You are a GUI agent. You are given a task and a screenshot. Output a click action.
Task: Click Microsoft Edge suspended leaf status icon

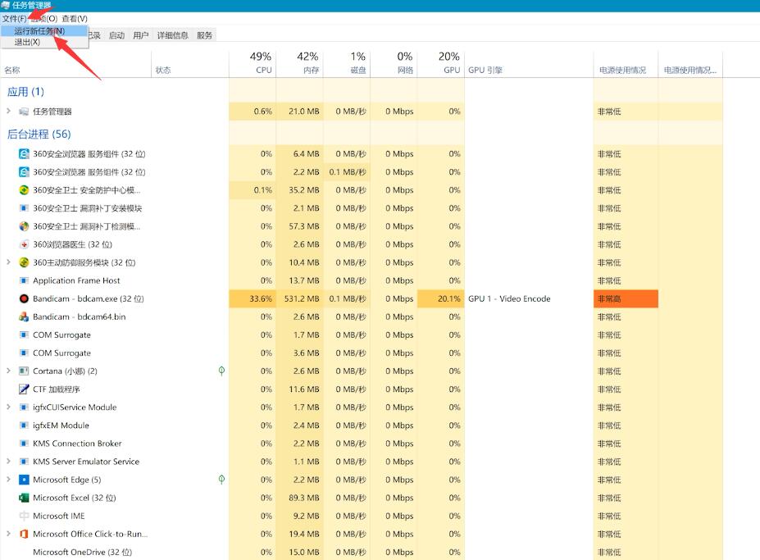coord(221,480)
